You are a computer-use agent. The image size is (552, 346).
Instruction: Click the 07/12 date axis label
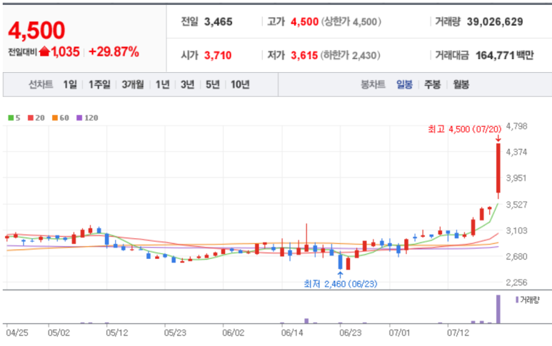click(458, 332)
